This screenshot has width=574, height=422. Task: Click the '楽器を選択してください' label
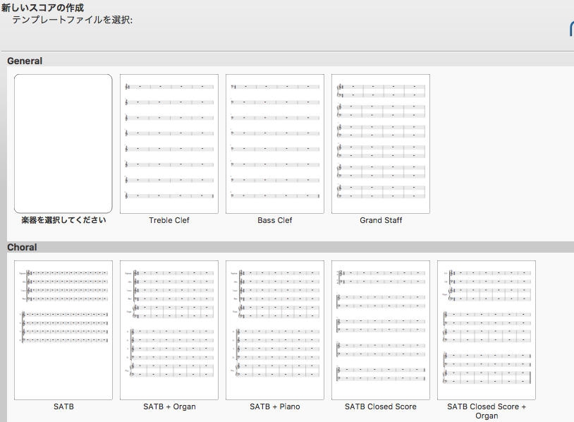[x=63, y=220]
